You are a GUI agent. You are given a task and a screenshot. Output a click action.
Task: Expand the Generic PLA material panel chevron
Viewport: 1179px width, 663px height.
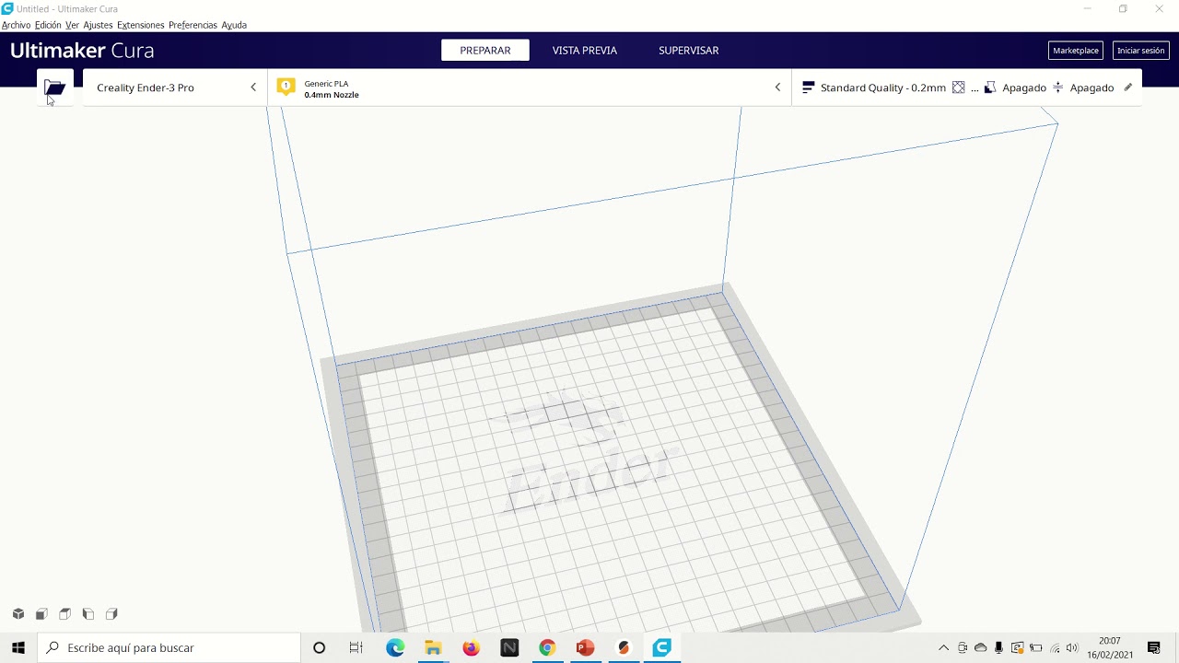click(x=777, y=87)
